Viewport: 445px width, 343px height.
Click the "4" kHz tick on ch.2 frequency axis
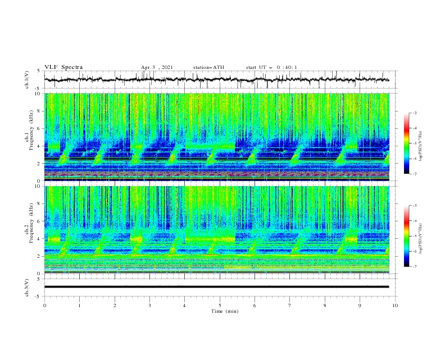pos(40,239)
